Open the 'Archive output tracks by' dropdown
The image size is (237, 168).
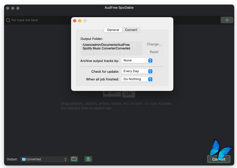(137, 60)
